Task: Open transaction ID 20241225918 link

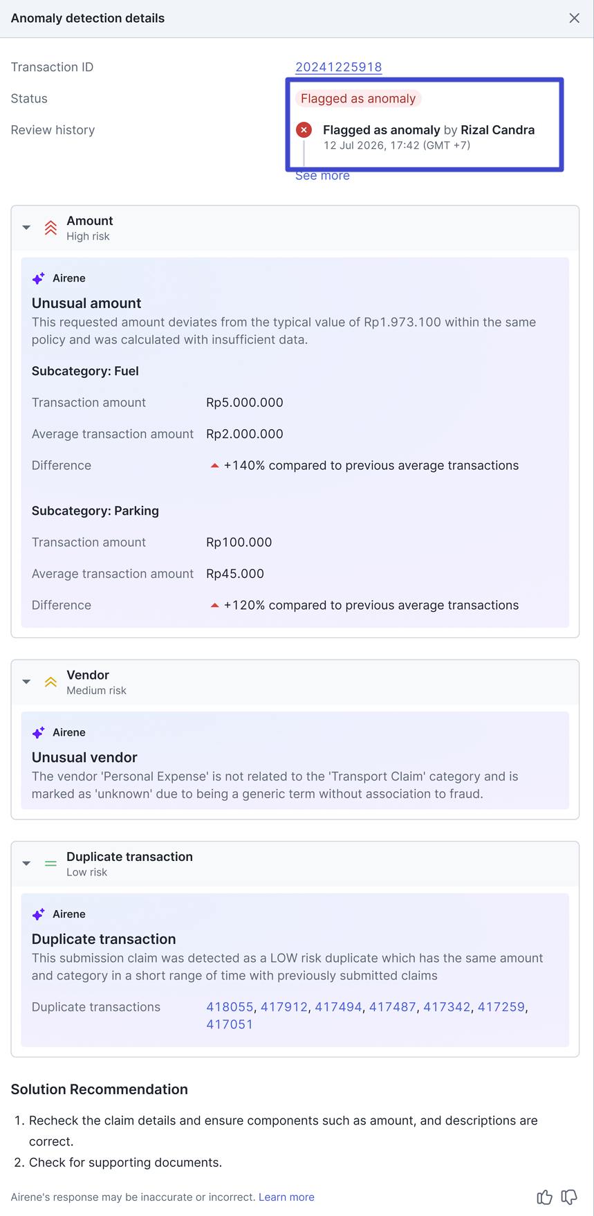Action: (338, 67)
